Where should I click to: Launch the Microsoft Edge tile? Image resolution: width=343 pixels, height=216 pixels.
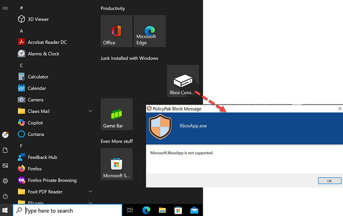pyautogui.click(x=149, y=31)
